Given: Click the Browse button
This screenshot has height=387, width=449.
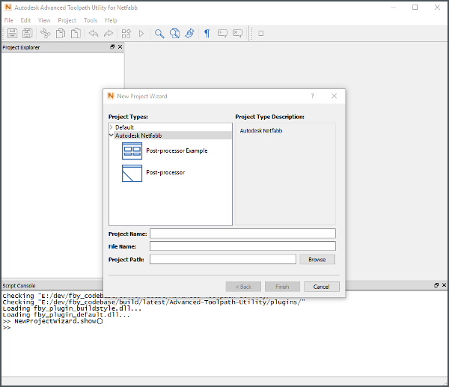Looking at the screenshot, I should pyautogui.click(x=317, y=260).
